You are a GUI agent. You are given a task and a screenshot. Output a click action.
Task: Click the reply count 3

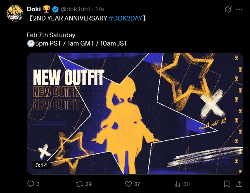[38, 184]
